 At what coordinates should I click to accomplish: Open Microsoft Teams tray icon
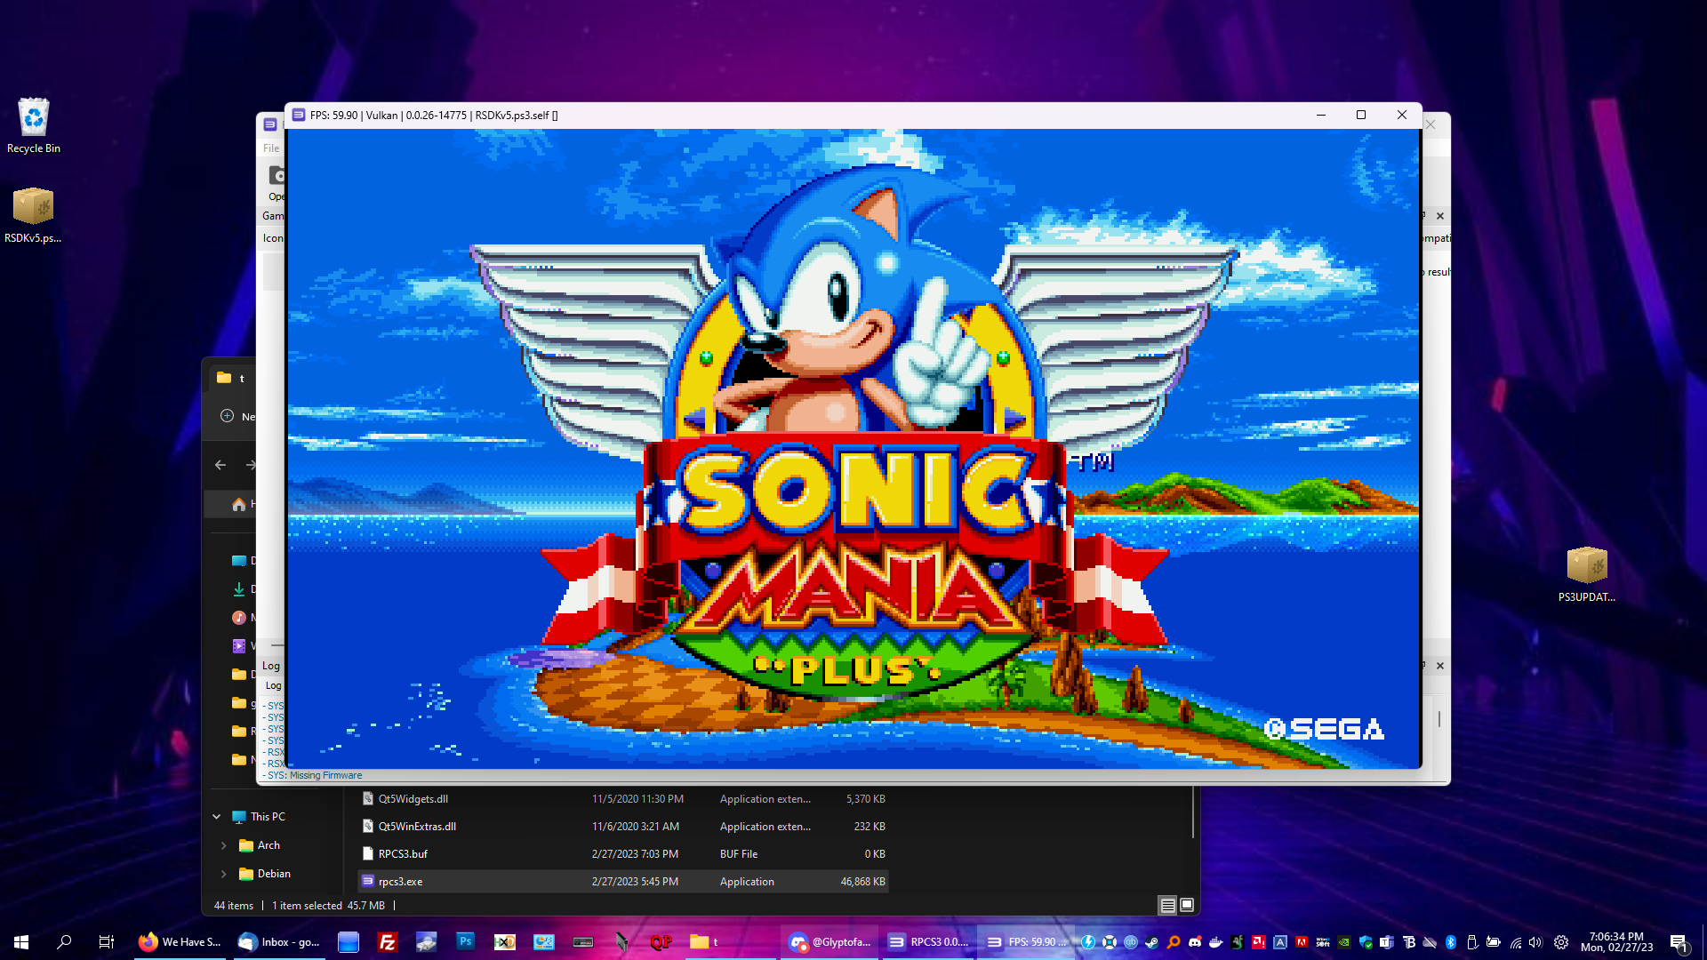coord(1387,942)
